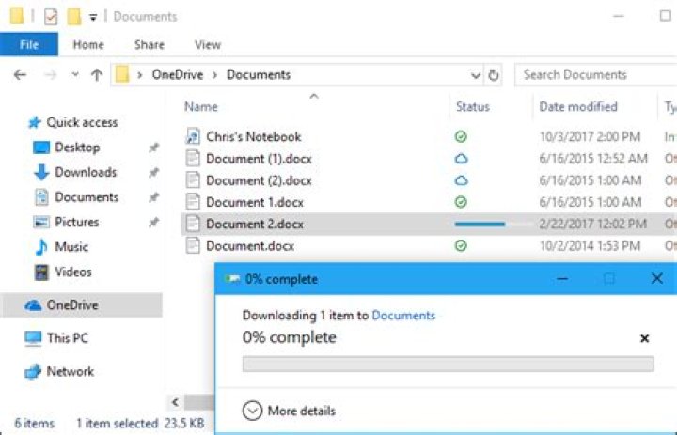Click date 2/22/2017 12:02 PM cell
This screenshot has width=677, height=435.
592,224
